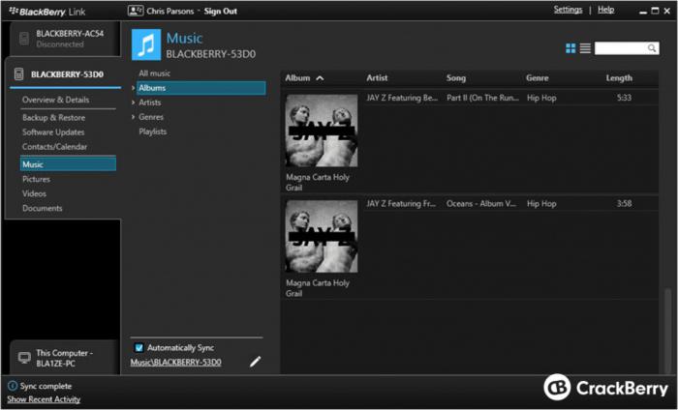Open Contacts/Calendar section
The image size is (678, 410).
pos(54,147)
